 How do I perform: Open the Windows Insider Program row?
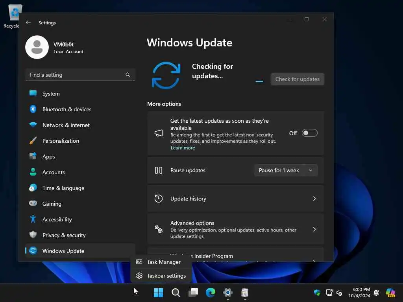click(235, 255)
